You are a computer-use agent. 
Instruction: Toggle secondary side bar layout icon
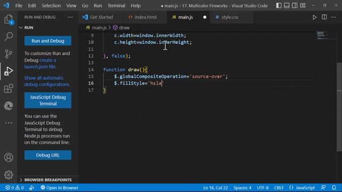point(294,5)
